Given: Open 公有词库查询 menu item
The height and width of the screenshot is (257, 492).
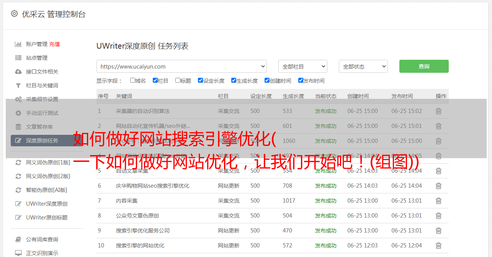Looking at the screenshot, I should point(42,239).
